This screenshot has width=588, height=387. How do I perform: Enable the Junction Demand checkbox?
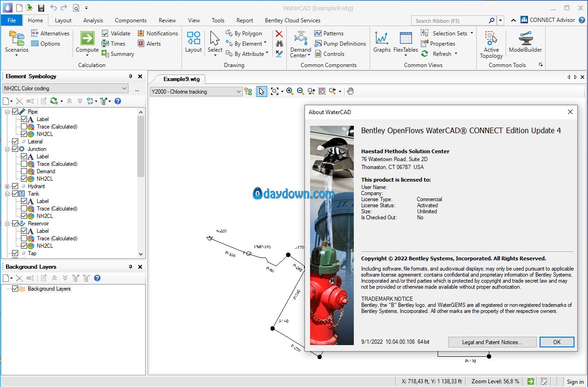(x=24, y=171)
